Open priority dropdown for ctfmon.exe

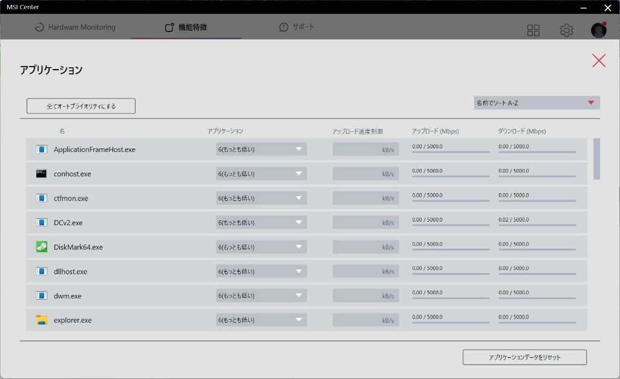[262, 198]
